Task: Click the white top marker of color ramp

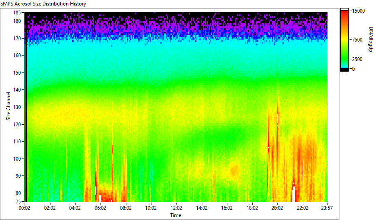Action: (x=344, y=9)
